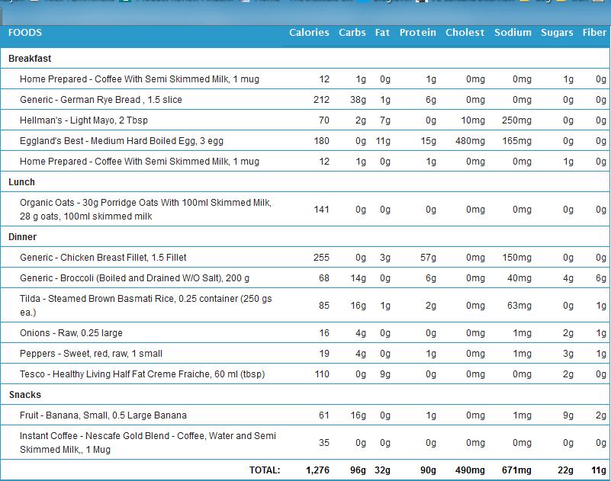
Task: Click the 10mg cholesterol value for Light Mayo
Action: (x=473, y=120)
